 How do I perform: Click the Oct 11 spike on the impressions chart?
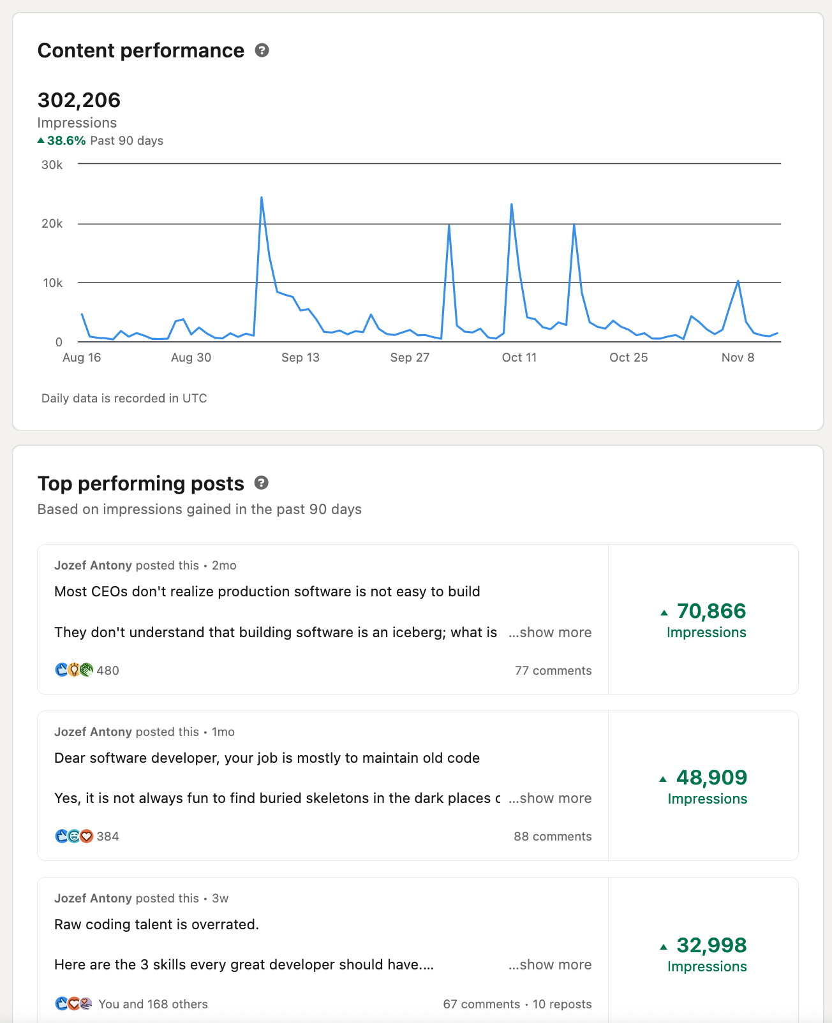pos(512,204)
